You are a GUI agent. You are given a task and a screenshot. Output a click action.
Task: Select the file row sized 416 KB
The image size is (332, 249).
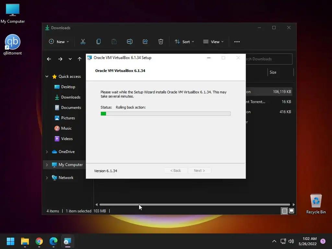coord(269,112)
